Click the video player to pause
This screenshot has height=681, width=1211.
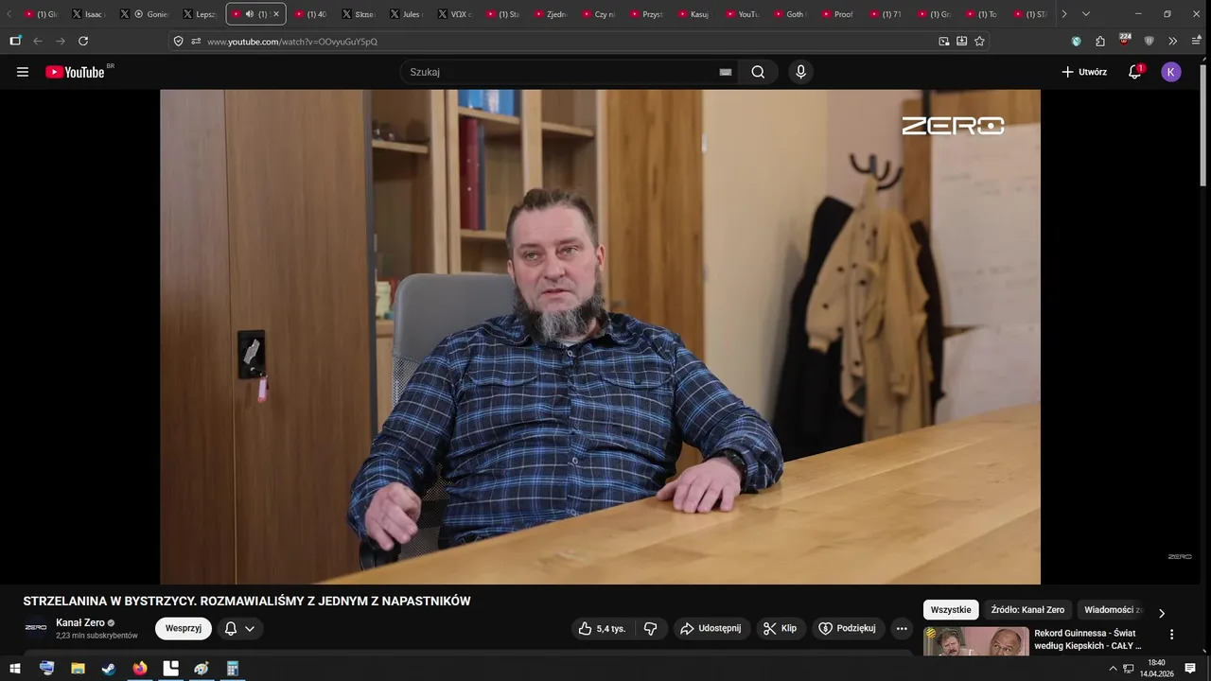pyautogui.click(x=600, y=337)
